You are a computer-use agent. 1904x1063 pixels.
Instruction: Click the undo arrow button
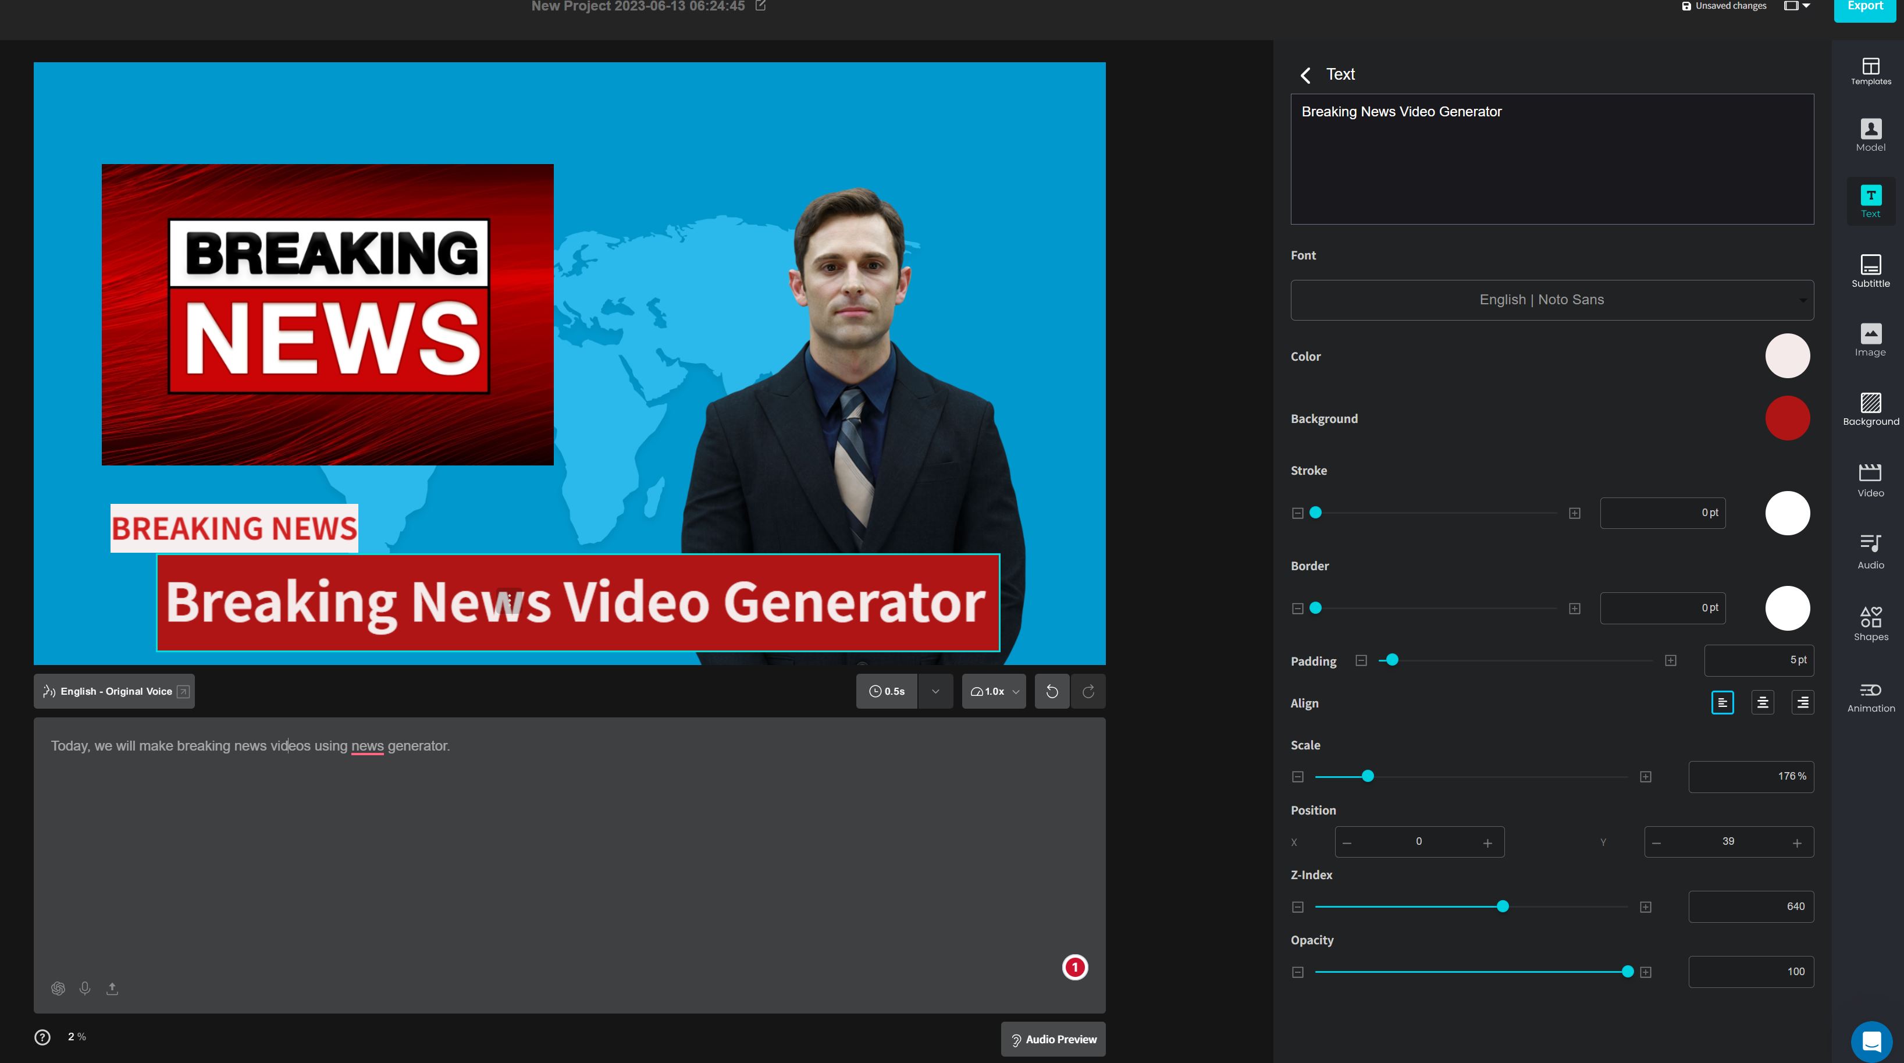pyautogui.click(x=1052, y=691)
